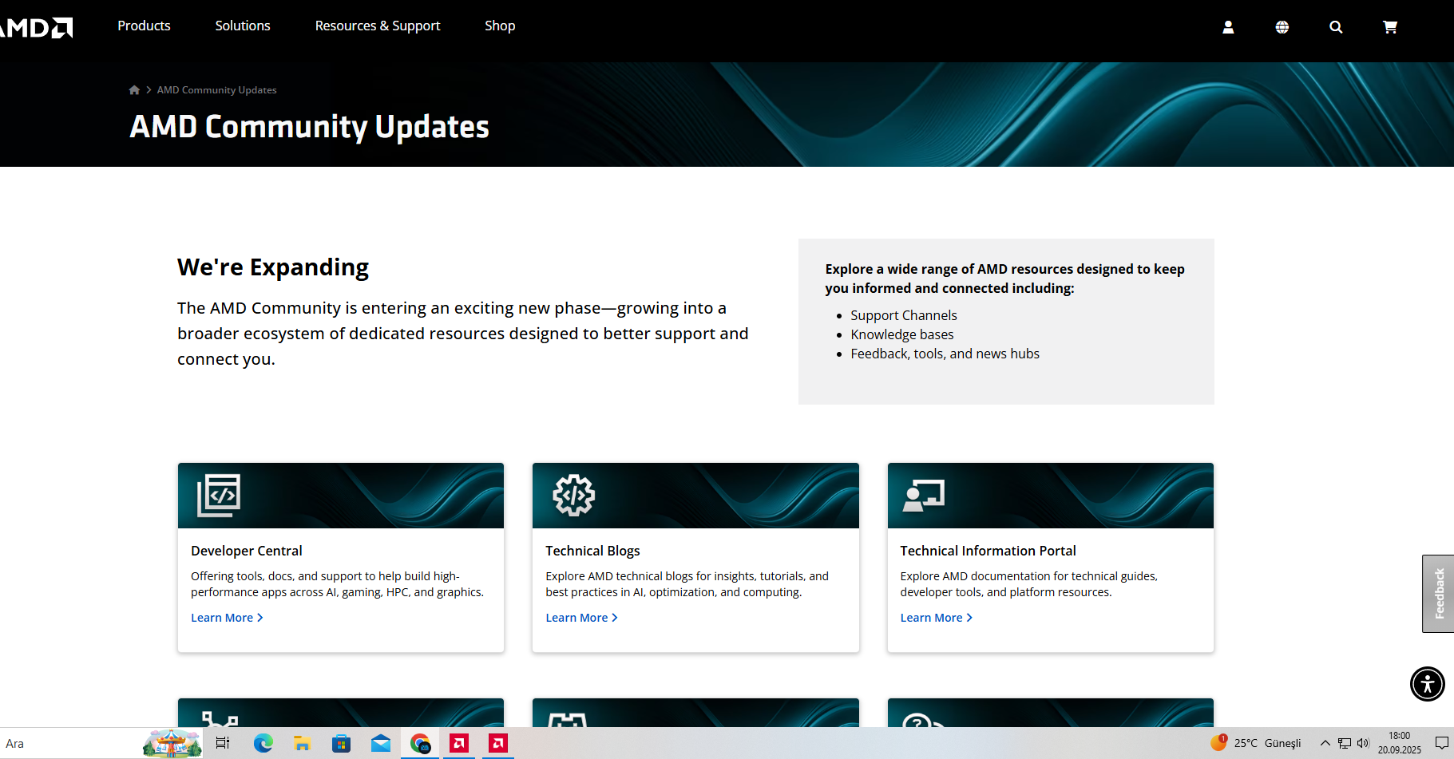Click the home breadcrumb icon
The image size is (1454, 759).
click(x=134, y=90)
